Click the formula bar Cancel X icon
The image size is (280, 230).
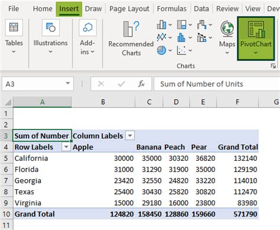click(x=101, y=84)
